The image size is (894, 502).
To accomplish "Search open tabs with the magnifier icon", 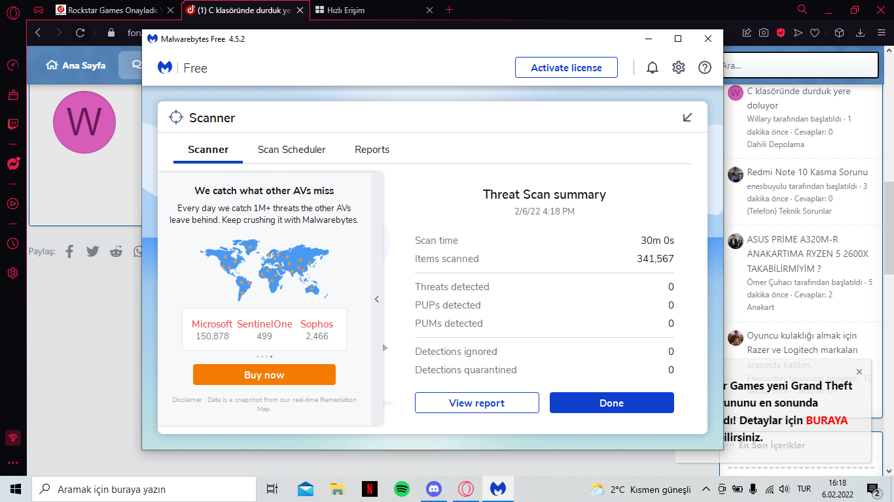I will pos(802,10).
